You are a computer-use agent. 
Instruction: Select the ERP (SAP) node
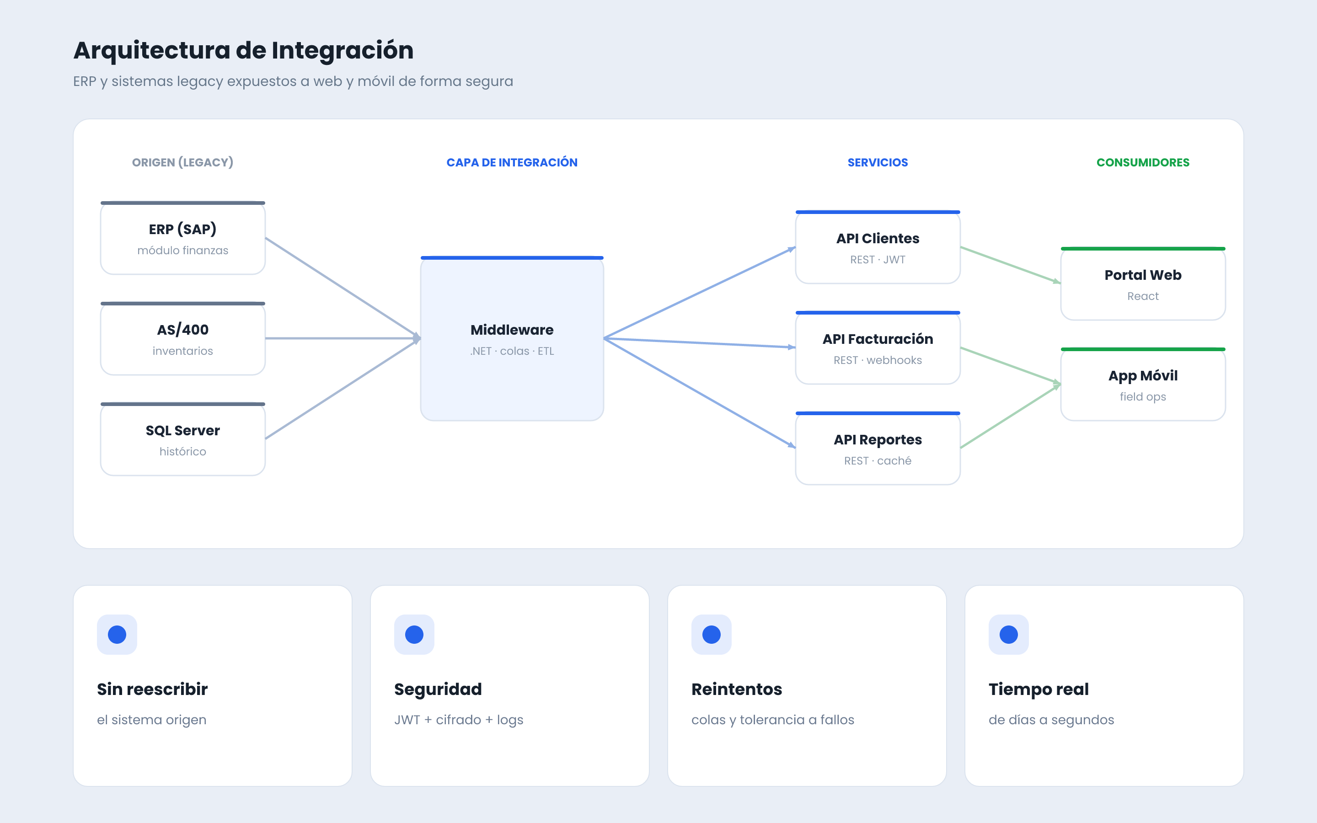(183, 238)
